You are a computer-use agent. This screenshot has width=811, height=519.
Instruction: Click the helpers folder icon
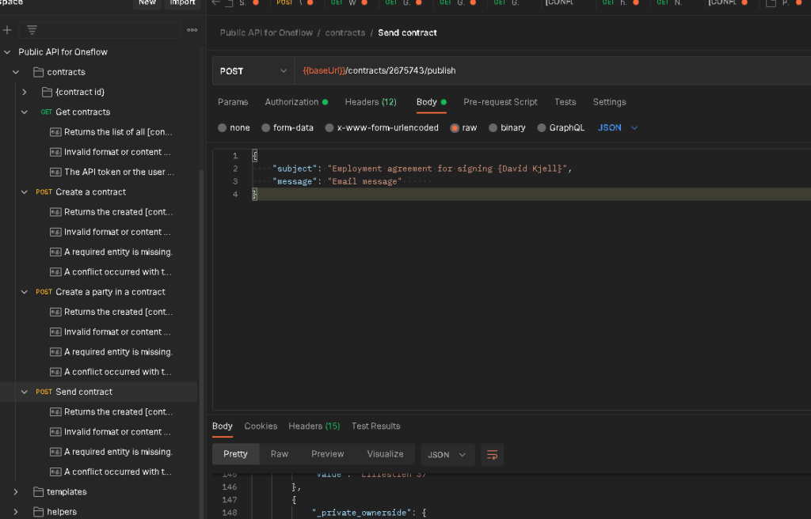coord(38,512)
